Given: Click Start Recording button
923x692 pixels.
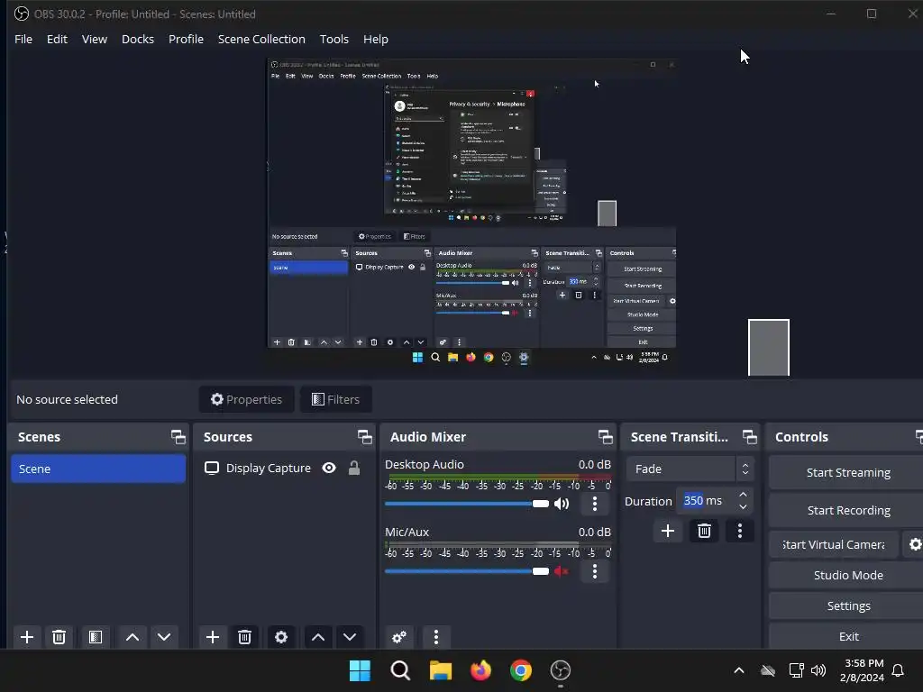Looking at the screenshot, I should pos(846,510).
